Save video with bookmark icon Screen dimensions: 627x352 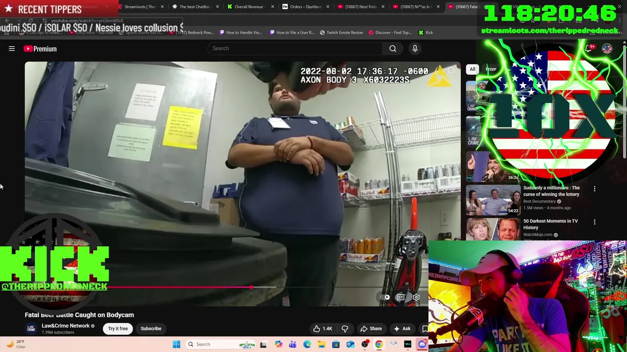tap(425, 329)
